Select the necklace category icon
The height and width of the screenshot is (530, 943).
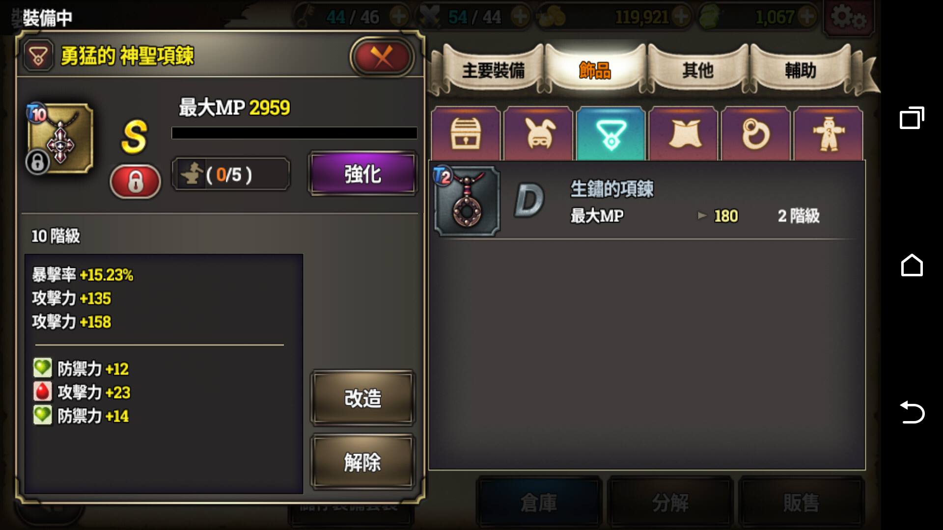(x=611, y=133)
